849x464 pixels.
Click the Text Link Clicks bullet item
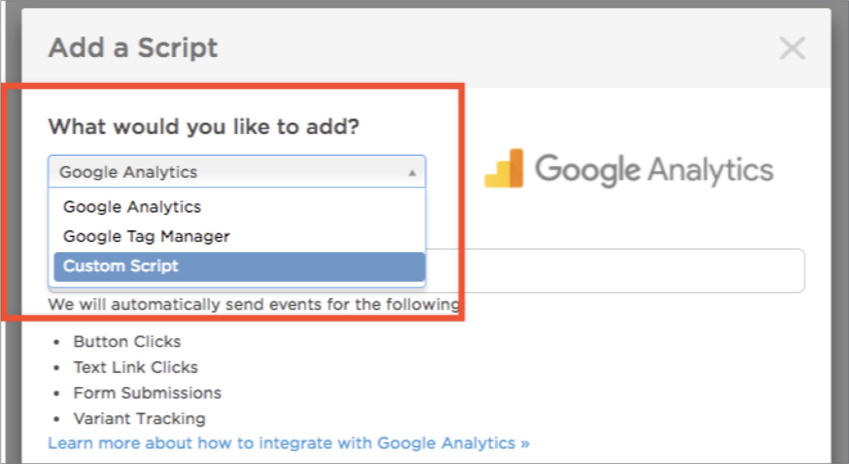[x=136, y=367]
